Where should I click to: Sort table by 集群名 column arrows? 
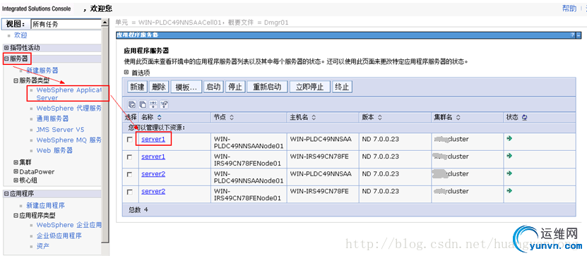(x=459, y=117)
